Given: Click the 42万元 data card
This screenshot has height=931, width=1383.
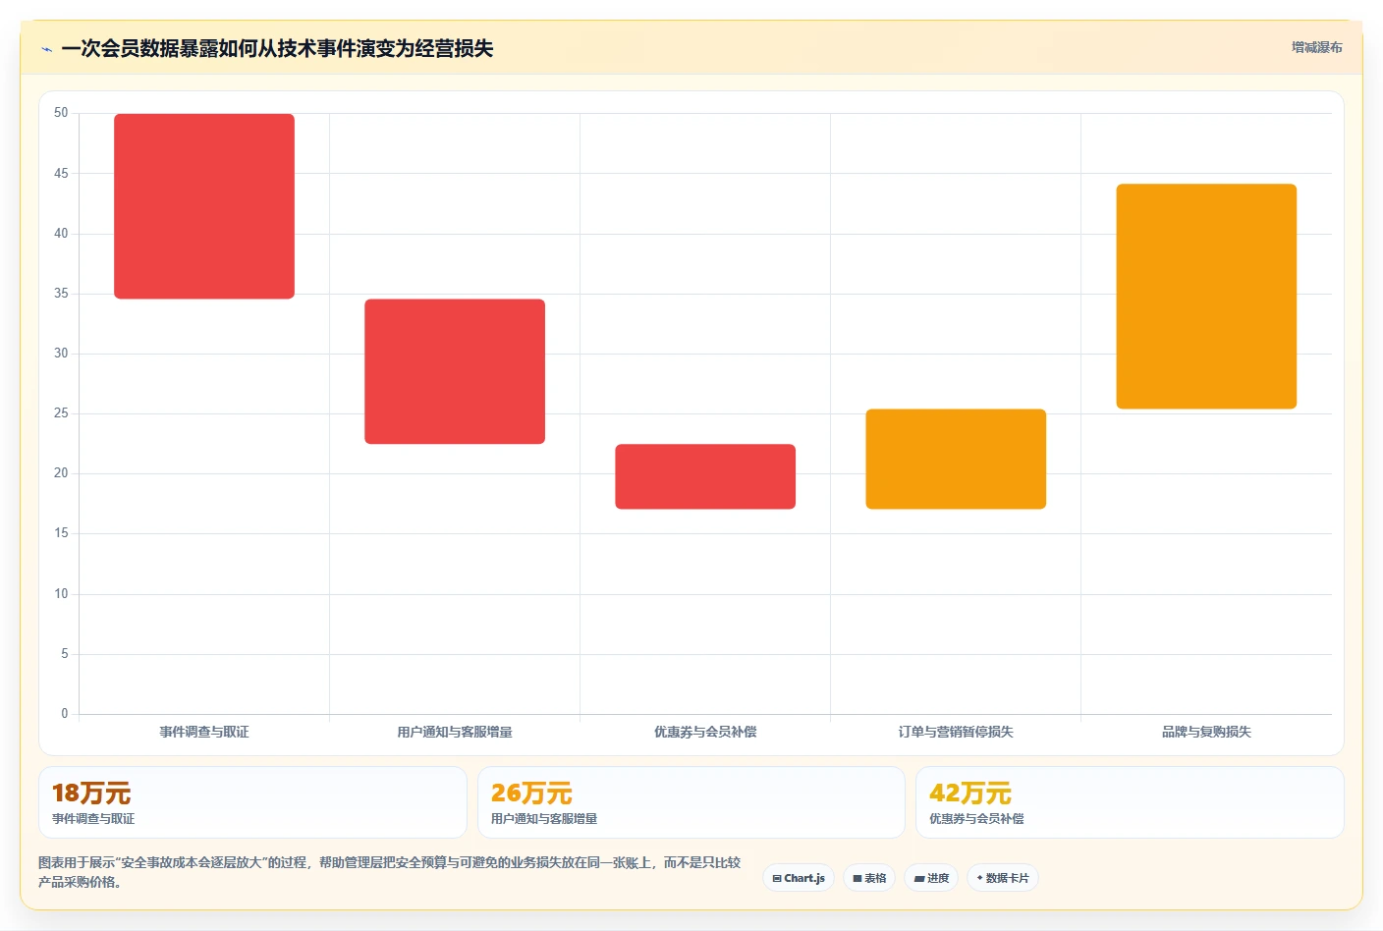Looking at the screenshot, I should tap(1130, 802).
